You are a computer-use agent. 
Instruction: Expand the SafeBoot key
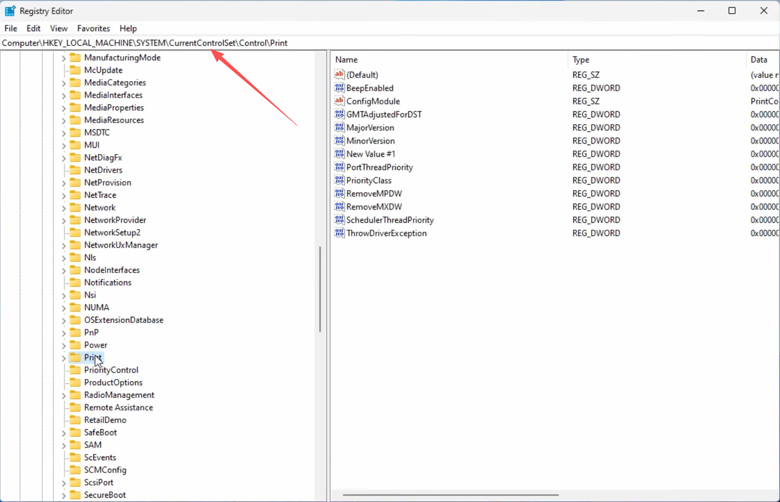pyautogui.click(x=64, y=433)
